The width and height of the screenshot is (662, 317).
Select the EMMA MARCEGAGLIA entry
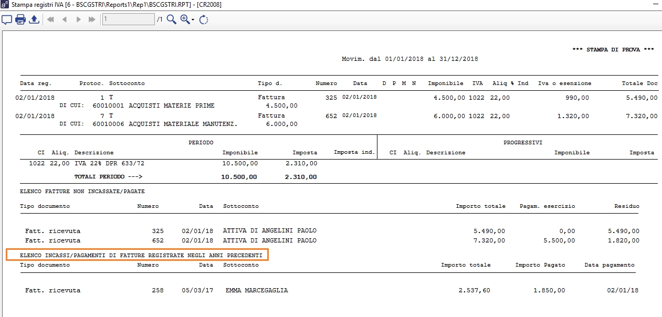point(257,290)
